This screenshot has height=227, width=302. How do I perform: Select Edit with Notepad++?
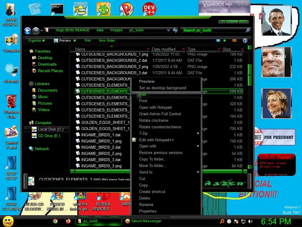point(166,140)
